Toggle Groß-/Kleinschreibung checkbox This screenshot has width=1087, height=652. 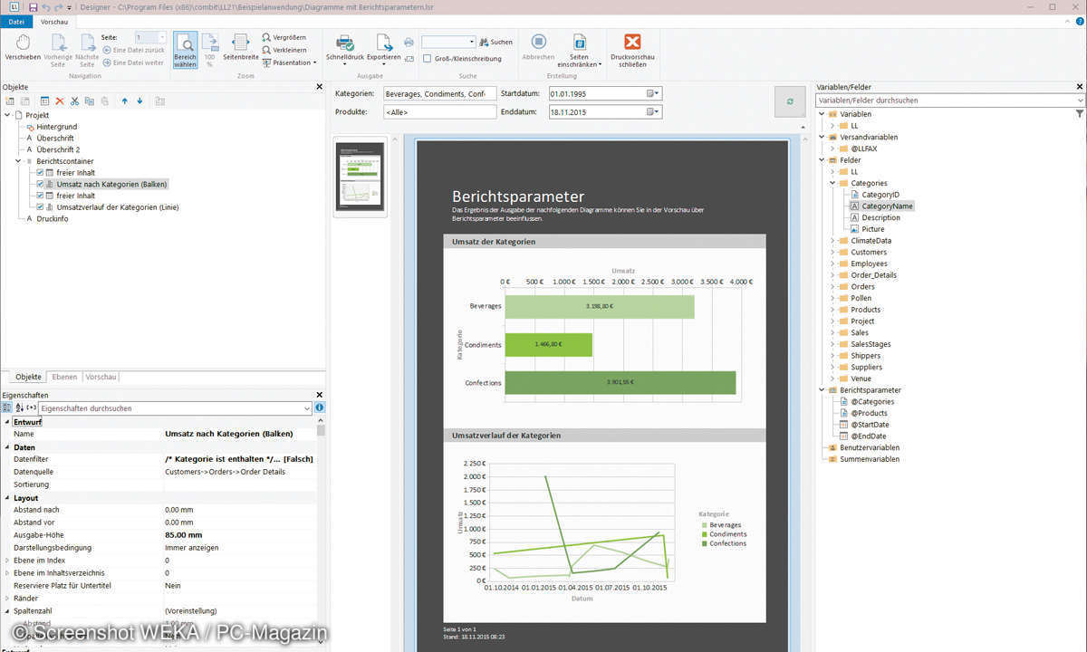coord(428,58)
